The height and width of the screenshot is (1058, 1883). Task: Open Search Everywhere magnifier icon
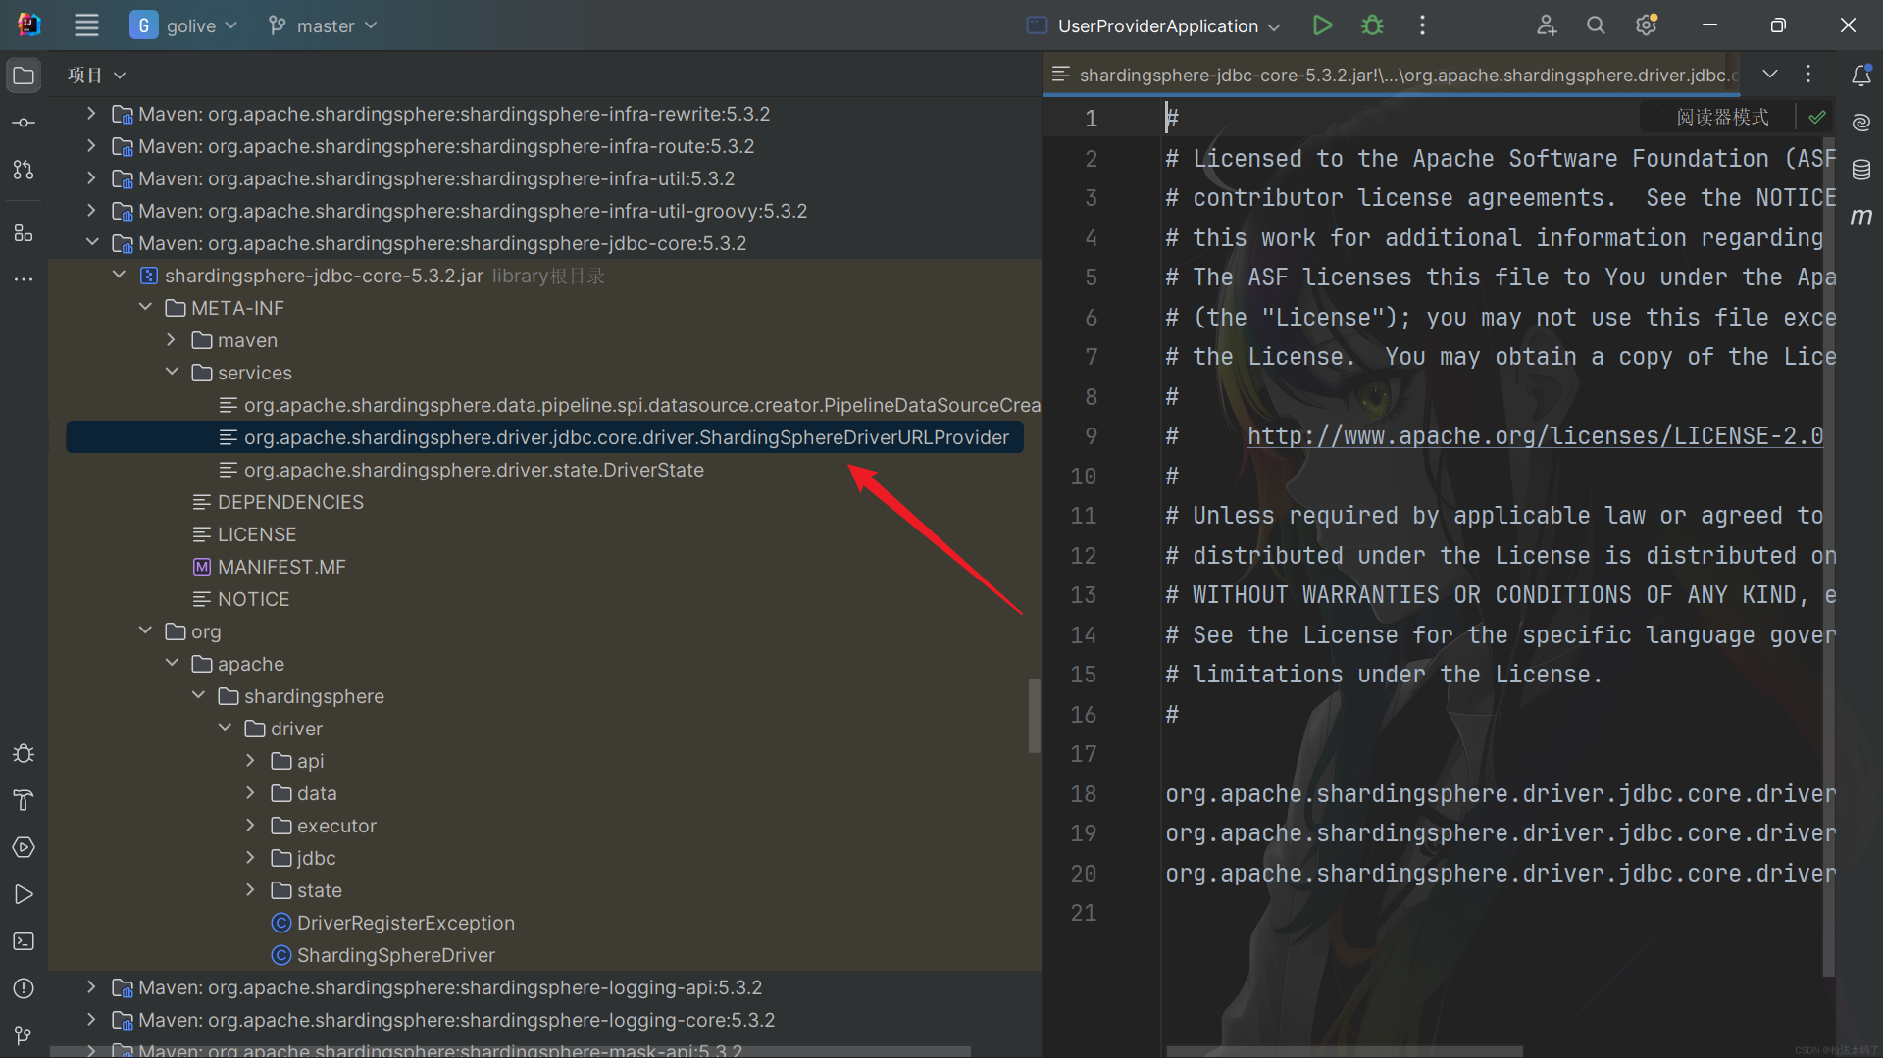(x=1596, y=25)
